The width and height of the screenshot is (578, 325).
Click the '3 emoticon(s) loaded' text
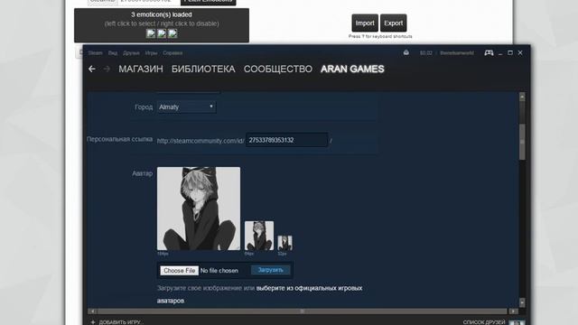(162, 14)
